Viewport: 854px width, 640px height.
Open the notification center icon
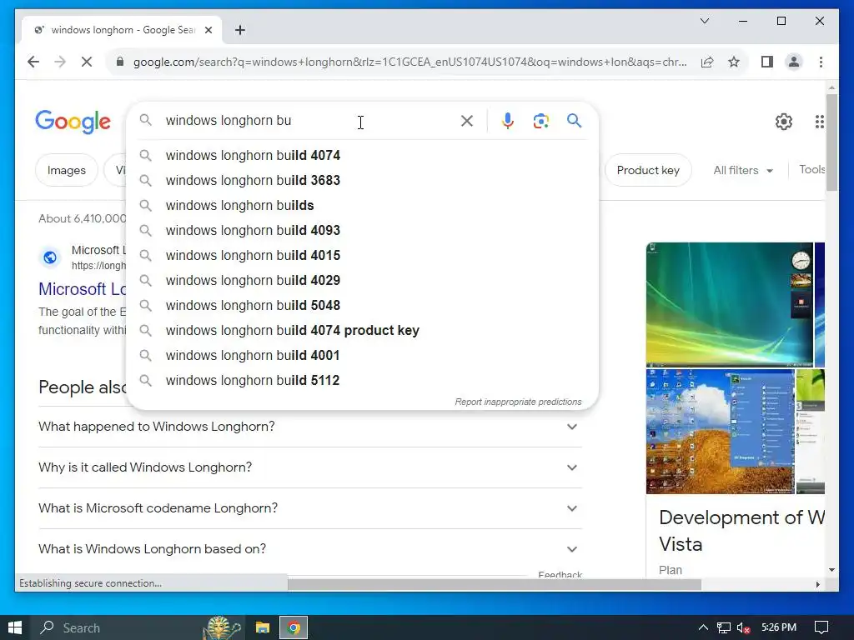click(821, 627)
